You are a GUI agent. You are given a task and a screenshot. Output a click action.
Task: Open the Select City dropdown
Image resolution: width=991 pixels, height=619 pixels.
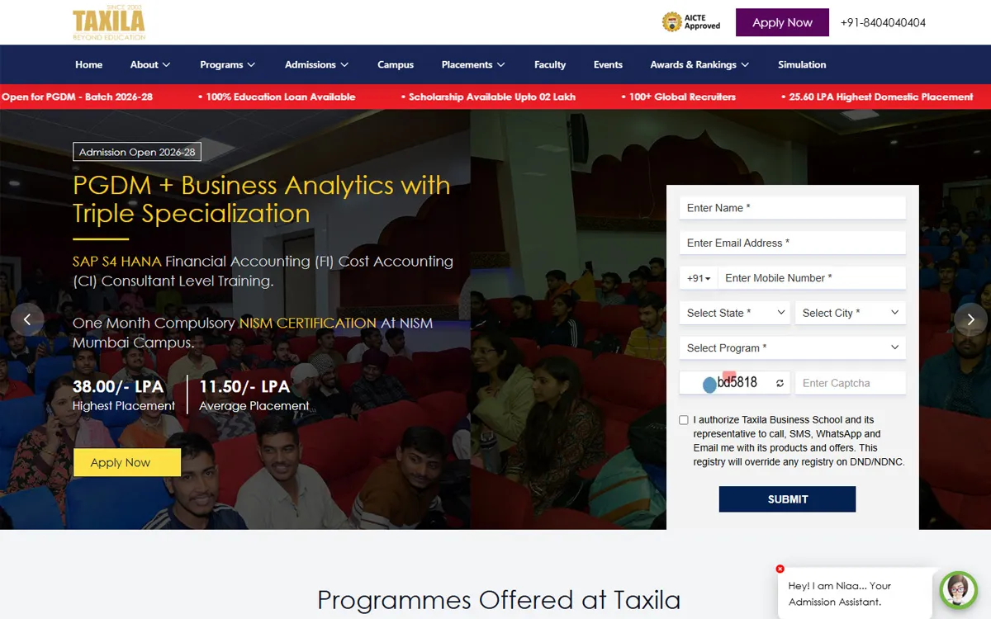tap(851, 313)
